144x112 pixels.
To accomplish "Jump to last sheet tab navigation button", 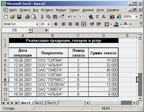I will tap(16, 103).
